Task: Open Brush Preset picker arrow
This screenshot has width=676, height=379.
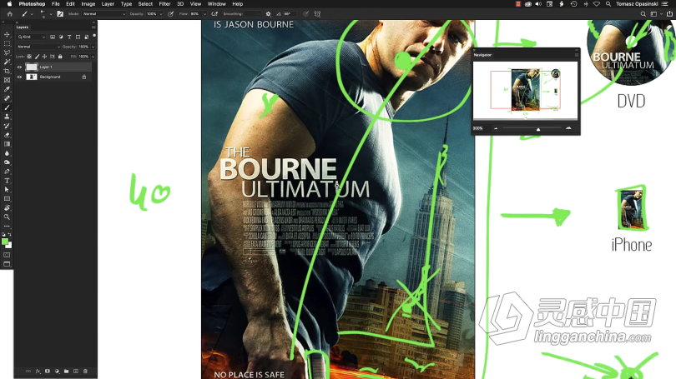Action: 51,14
